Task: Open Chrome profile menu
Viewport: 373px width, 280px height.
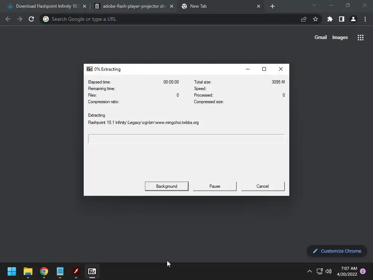Action: (353, 19)
